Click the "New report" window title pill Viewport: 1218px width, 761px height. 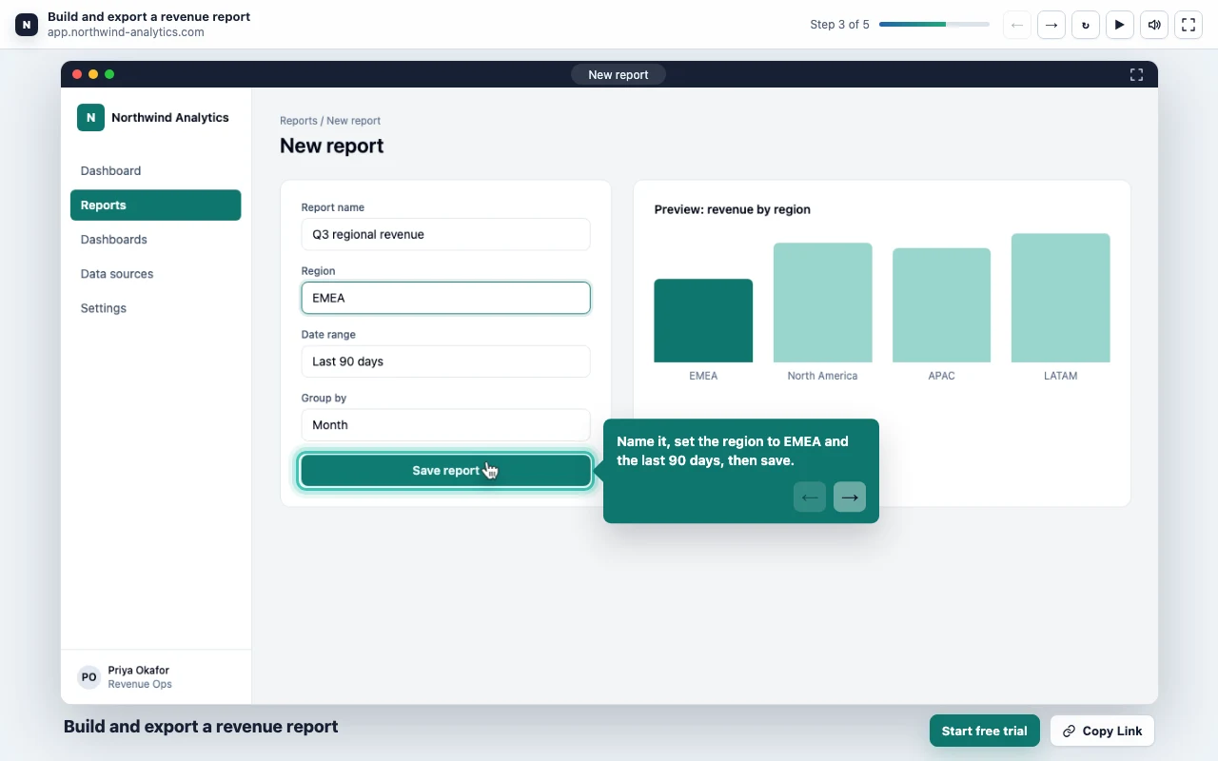(x=619, y=74)
